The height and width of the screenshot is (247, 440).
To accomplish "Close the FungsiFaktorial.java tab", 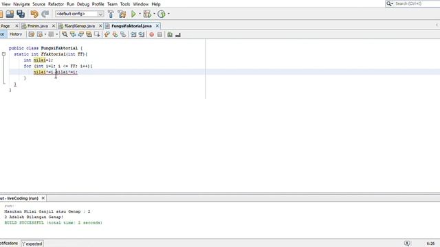I will [x=157, y=26].
